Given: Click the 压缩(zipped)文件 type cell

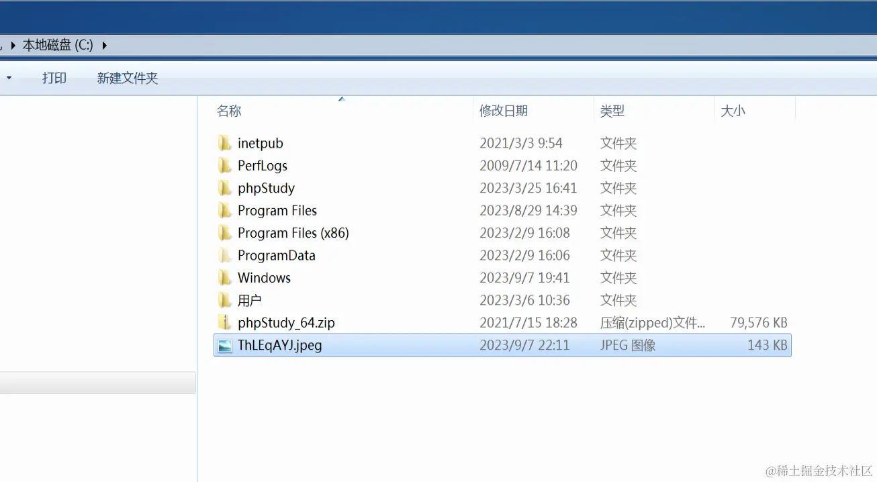Looking at the screenshot, I should [x=653, y=323].
